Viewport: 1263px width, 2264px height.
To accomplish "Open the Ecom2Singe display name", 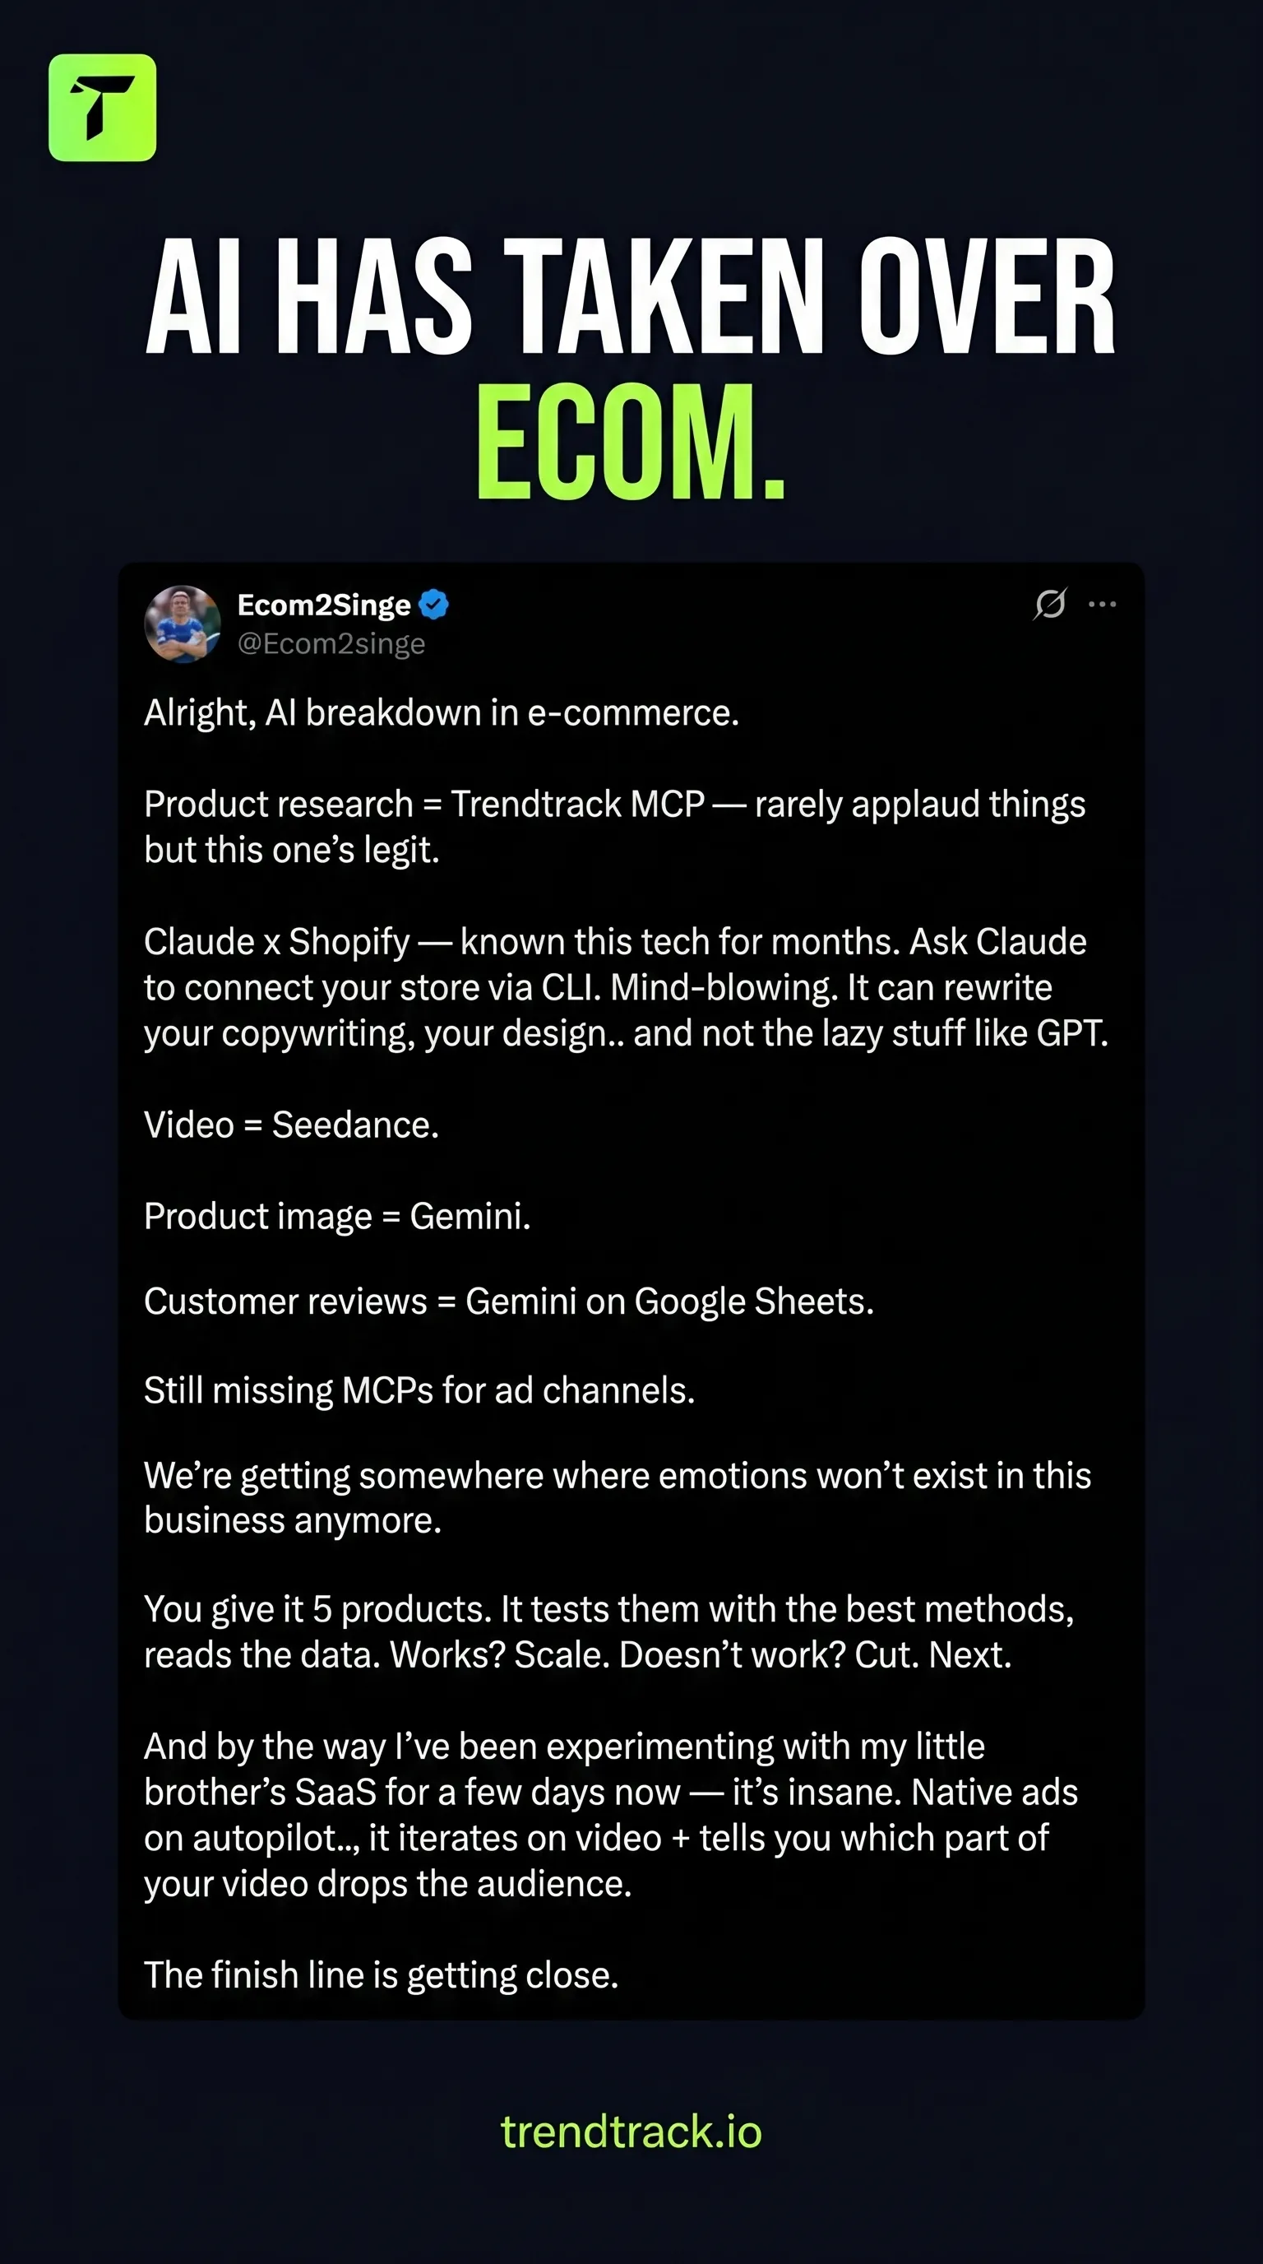I will 324,605.
